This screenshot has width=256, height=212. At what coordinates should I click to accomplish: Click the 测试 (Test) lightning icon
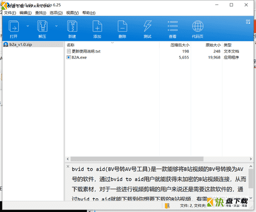(x=148, y=26)
